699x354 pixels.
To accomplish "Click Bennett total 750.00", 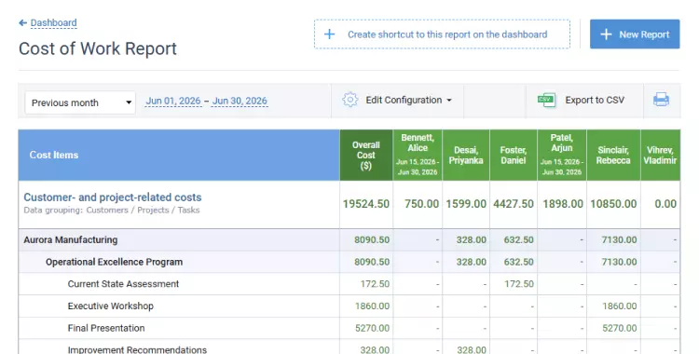I will [421, 204].
